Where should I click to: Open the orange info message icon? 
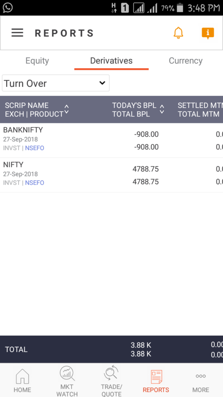[x=208, y=33]
